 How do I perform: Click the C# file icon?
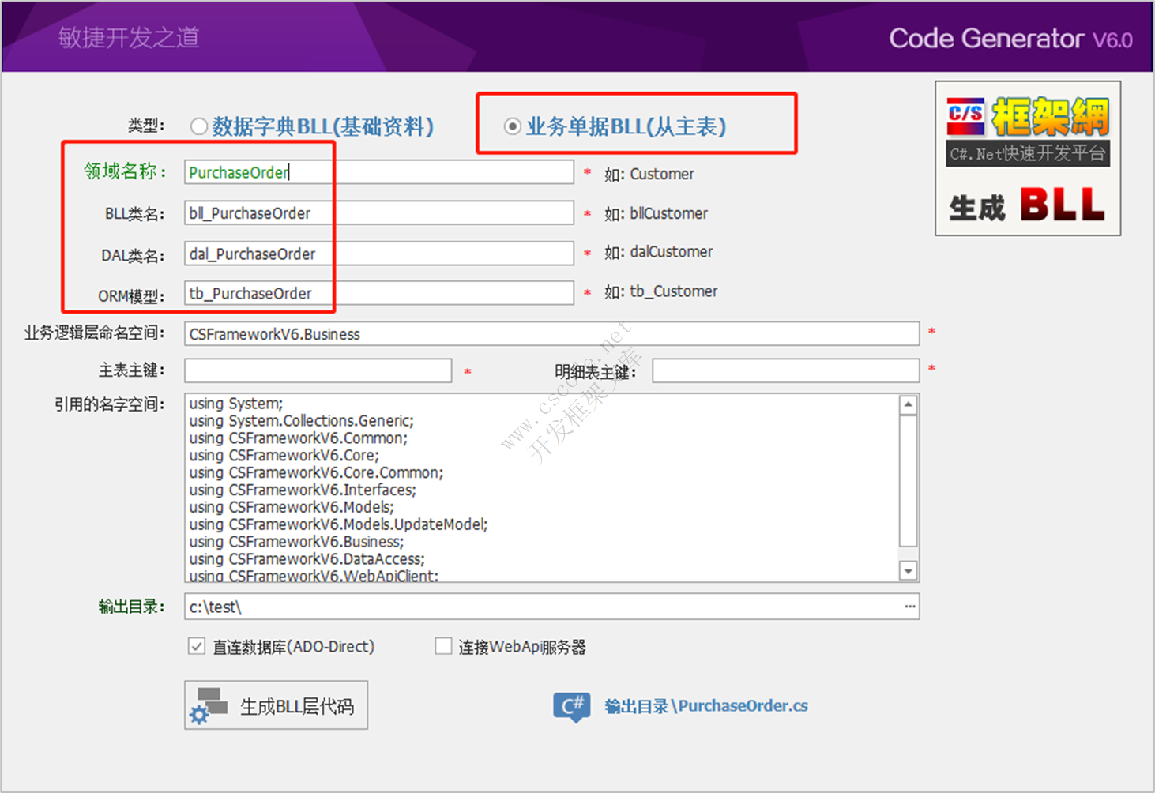point(572,706)
